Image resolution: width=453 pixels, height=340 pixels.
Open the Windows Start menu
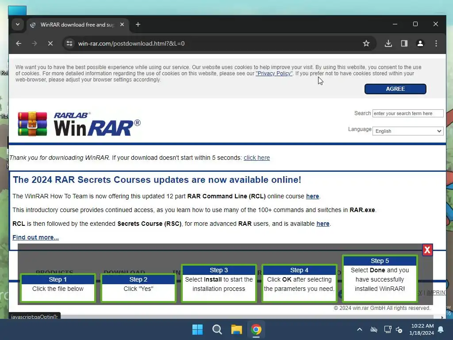pos(198,329)
